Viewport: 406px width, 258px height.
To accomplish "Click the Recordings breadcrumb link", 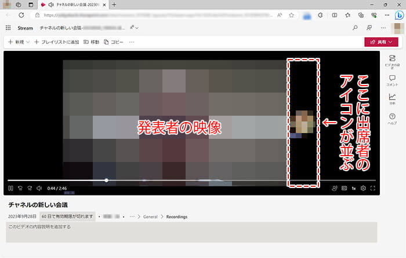I will pos(177,217).
